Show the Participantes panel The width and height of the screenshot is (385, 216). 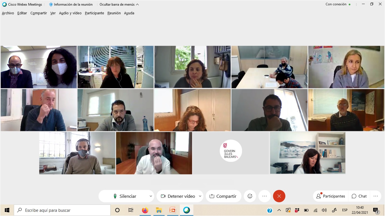pos(331,196)
